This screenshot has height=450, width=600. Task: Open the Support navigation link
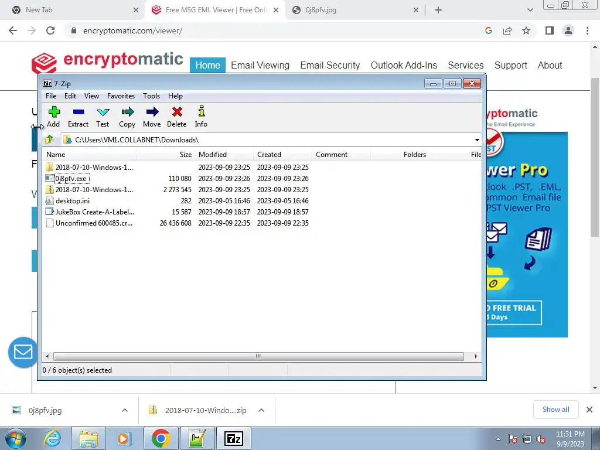510,66
